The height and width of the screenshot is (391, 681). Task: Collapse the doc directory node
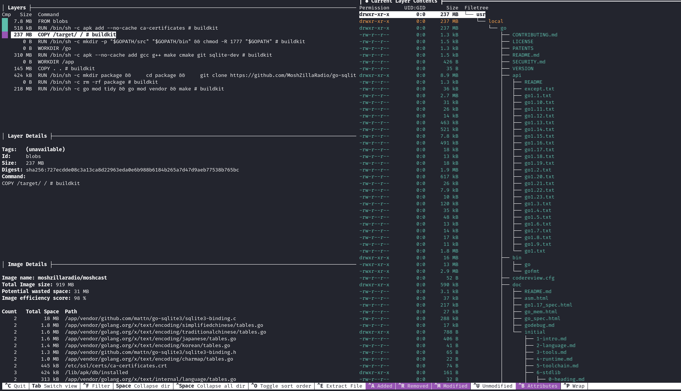pos(517,285)
